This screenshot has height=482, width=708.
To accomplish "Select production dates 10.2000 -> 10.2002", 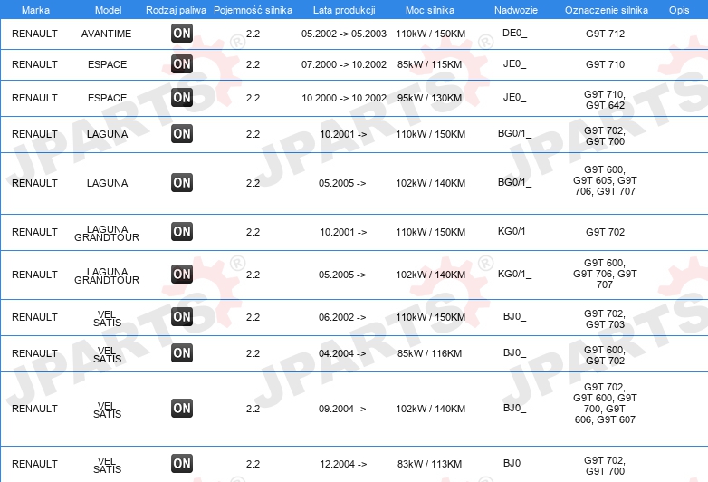I will pyautogui.click(x=344, y=98).
